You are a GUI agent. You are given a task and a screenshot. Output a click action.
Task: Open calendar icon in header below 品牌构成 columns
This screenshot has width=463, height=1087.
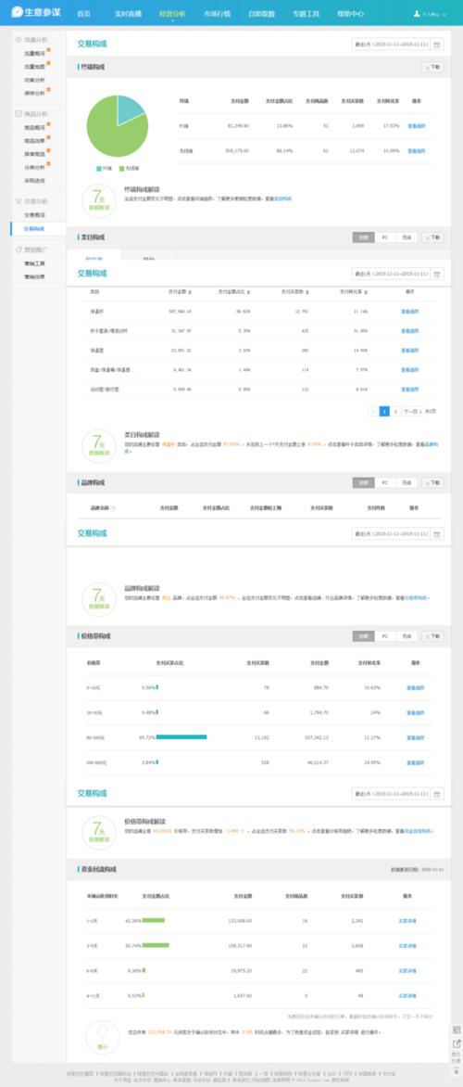click(x=437, y=534)
